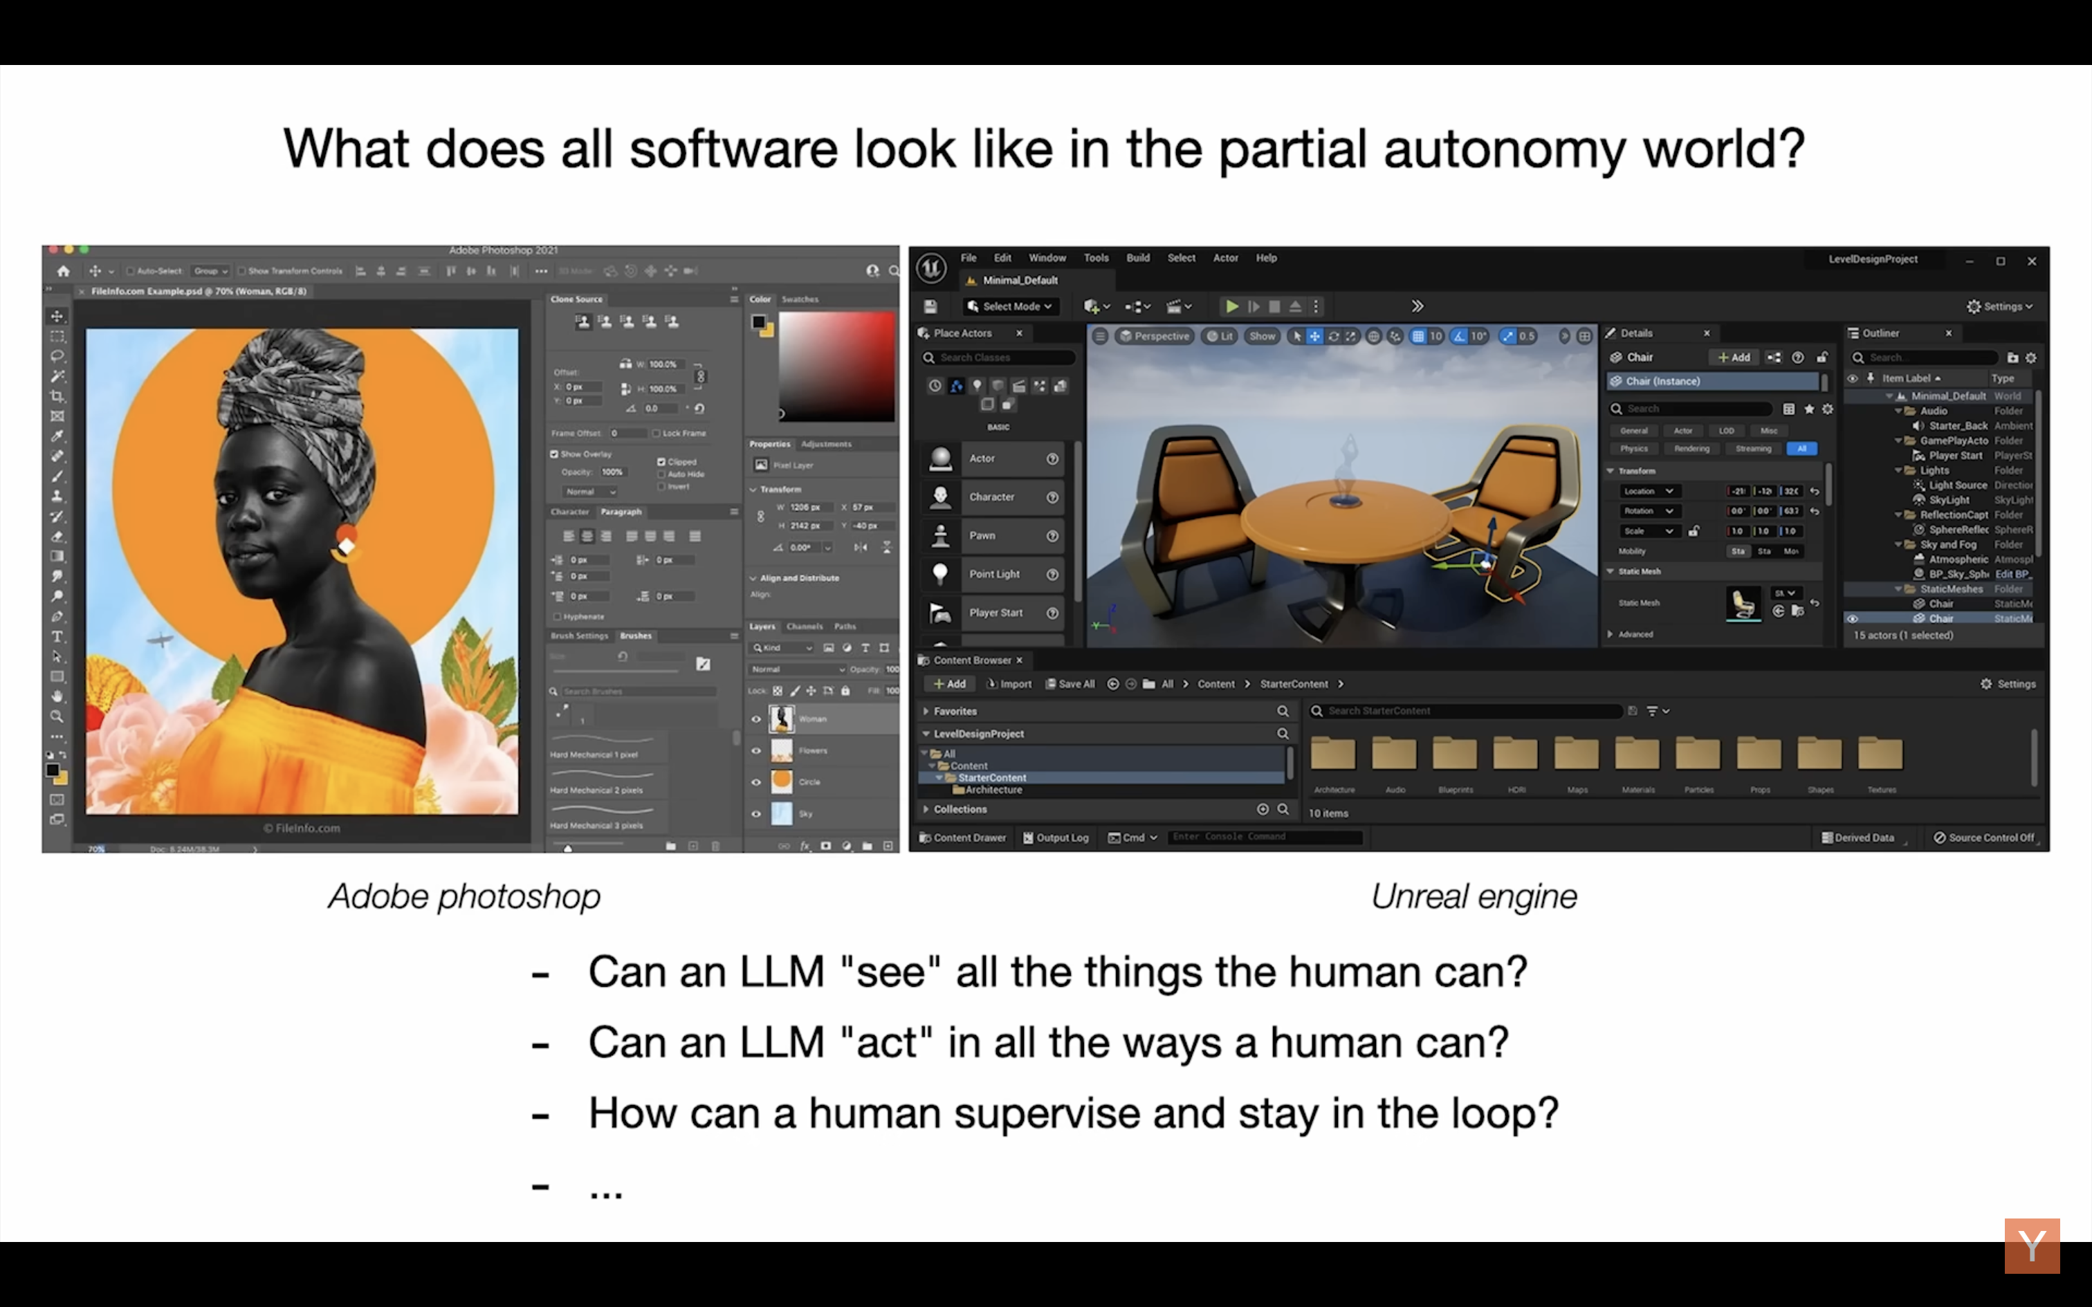
Task: Toggle Auto-Select checkbox in Photoshop options bar
Action: (131, 270)
